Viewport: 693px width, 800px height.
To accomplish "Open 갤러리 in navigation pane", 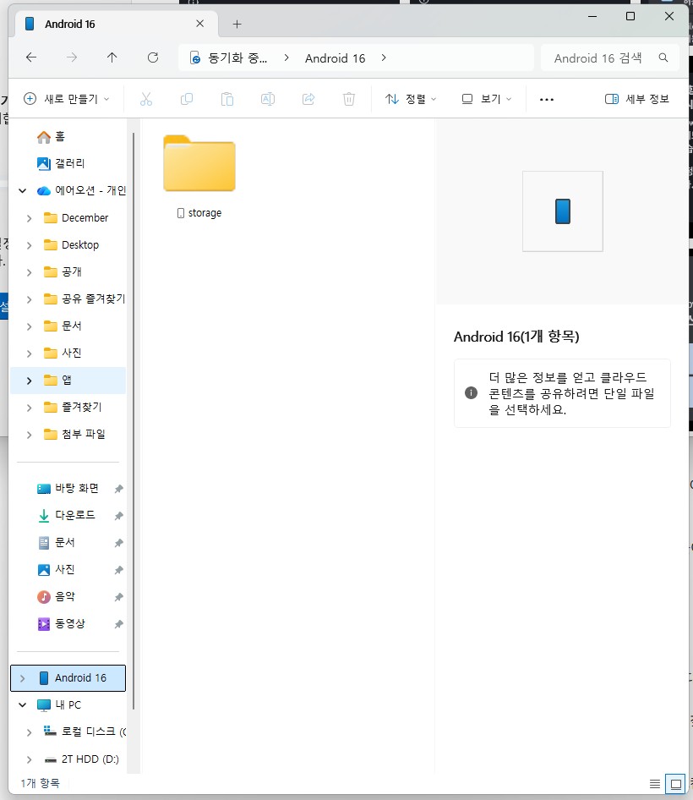I will coord(61,163).
